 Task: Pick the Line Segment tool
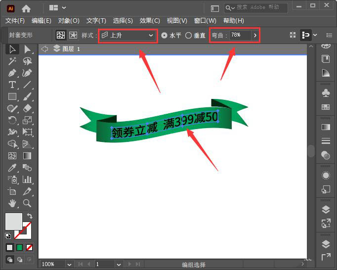pos(27,85)
